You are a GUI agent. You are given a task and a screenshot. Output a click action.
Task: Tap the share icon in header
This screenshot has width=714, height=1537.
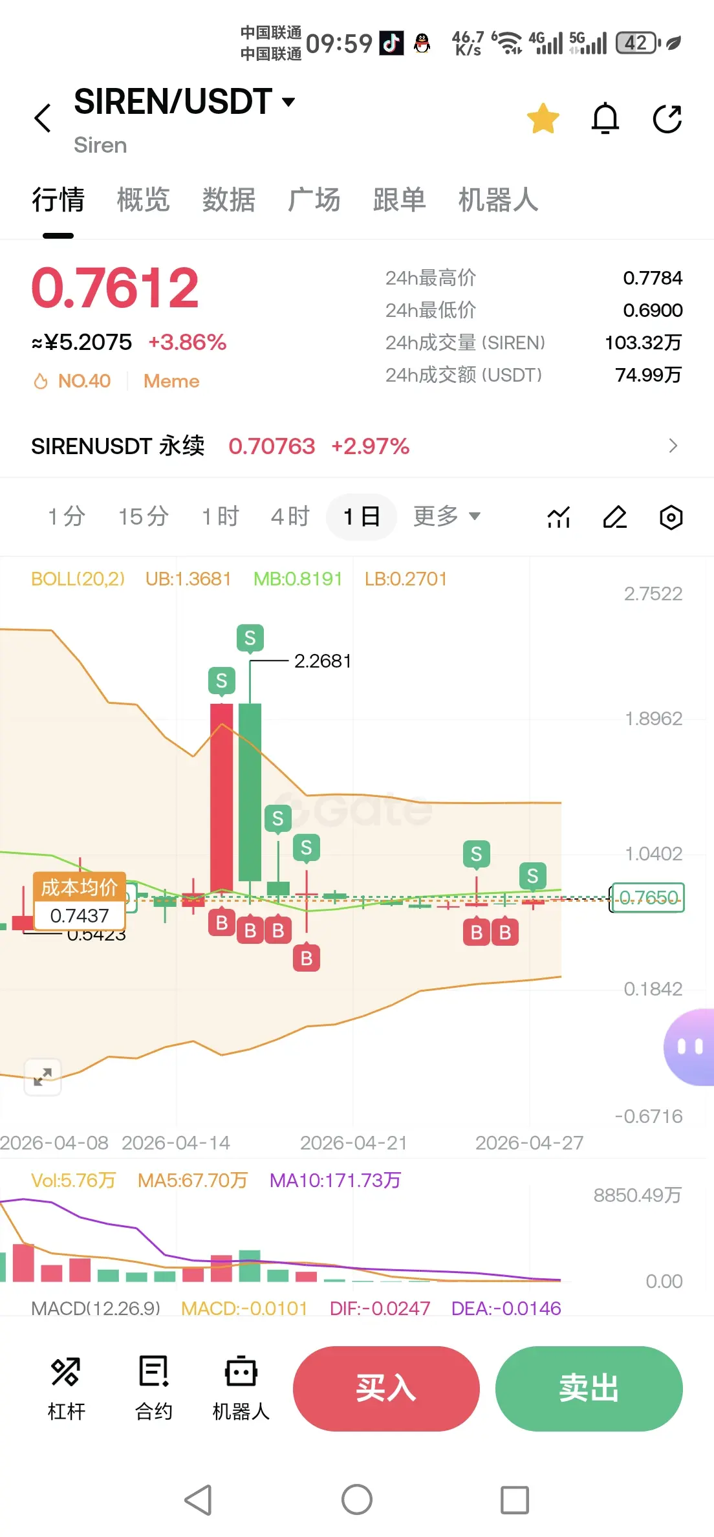(667, 118)
